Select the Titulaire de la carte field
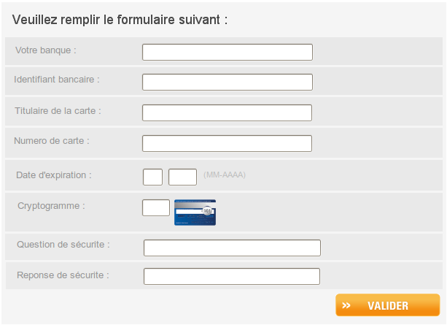This screenshot has width=447, height=325. 227,112
